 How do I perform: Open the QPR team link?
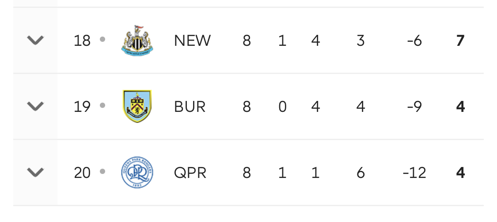pos(190,173)
